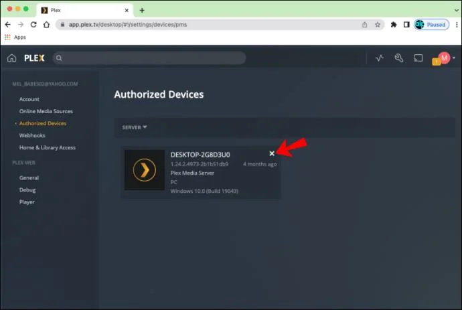Click the Plex server thumbnail

click(145, 170)
